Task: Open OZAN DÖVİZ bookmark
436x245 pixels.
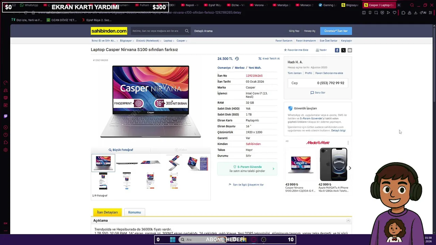Action: (62, 20)
